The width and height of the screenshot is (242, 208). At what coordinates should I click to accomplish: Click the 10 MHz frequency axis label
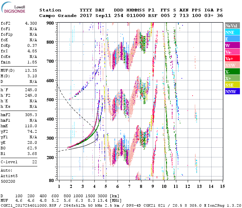[x=164, y=187]
